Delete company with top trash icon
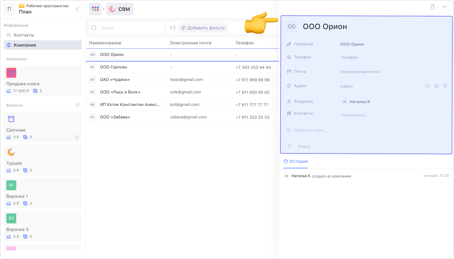Viewport: 454px width, 259px height. [x=432, y=7]
